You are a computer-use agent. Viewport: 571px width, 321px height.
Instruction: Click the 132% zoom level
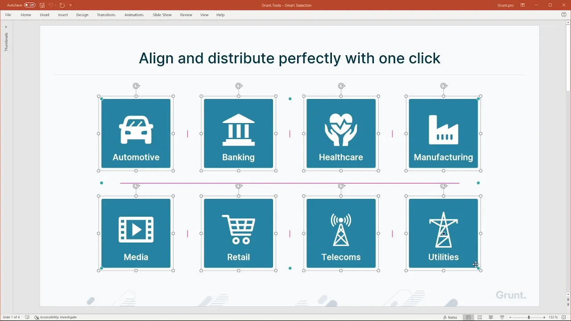[553, 317]
